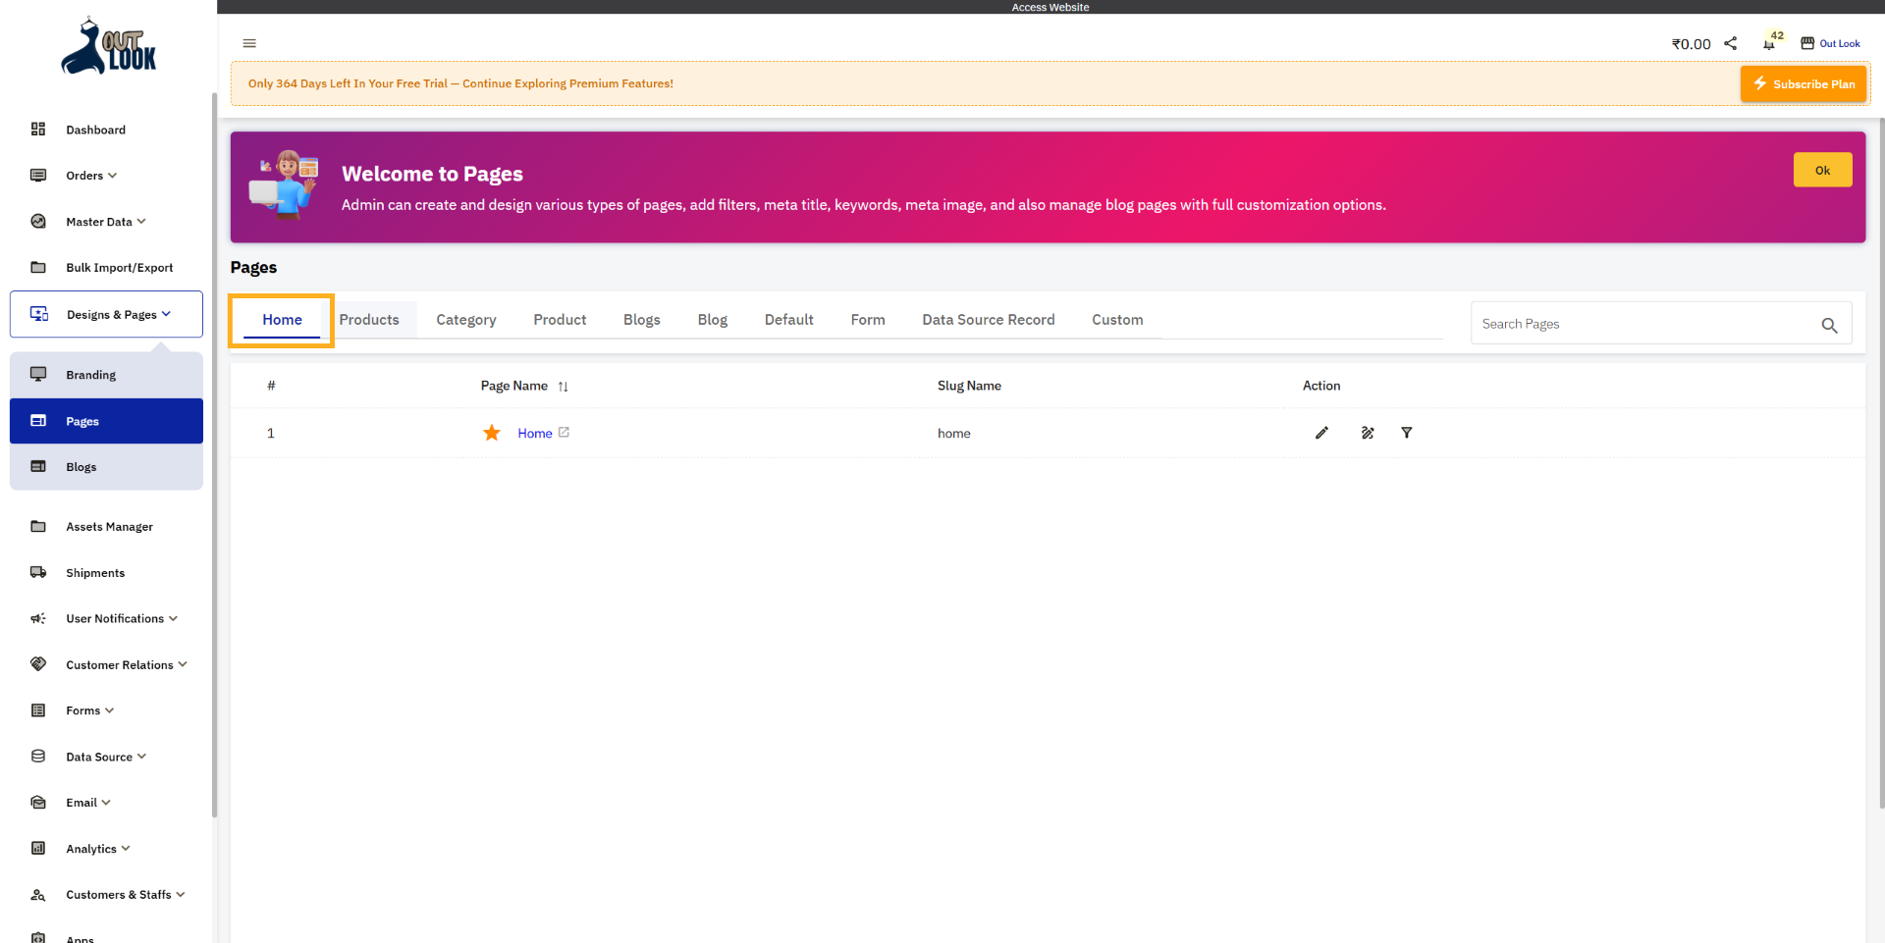Viewport: 1885px width, 943px height.
Task: Click the magnifier in the Search Pages box
Action: click(1829, 325)
